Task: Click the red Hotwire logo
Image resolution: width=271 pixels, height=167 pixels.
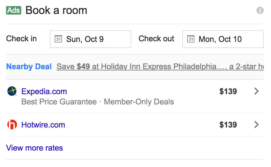Action: (x=12, y=124)
